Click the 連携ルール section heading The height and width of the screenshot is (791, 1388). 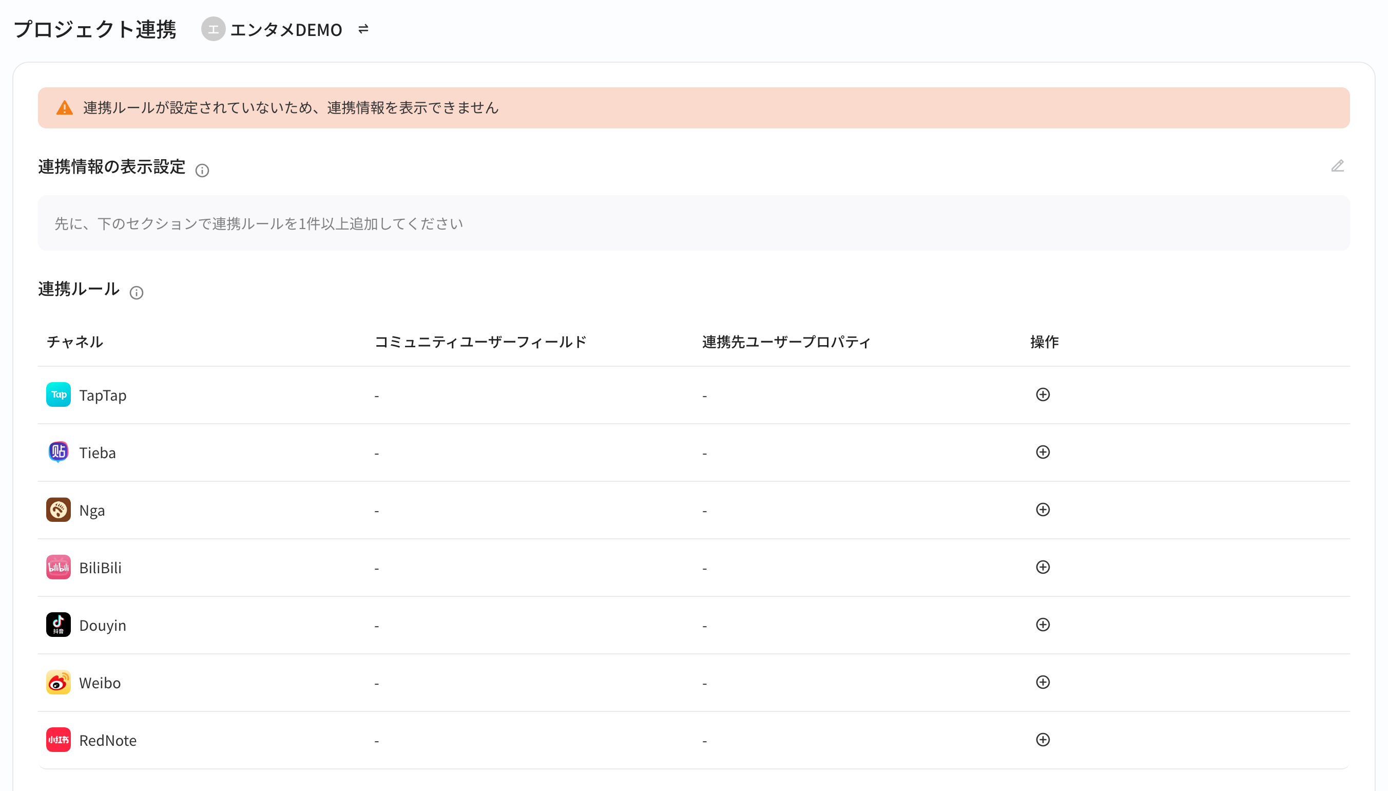(79, 289)
